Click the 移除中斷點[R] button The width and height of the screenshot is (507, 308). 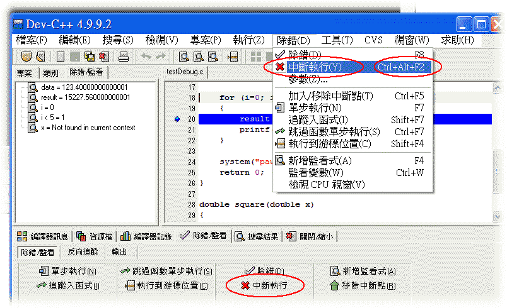click(363, 285)
